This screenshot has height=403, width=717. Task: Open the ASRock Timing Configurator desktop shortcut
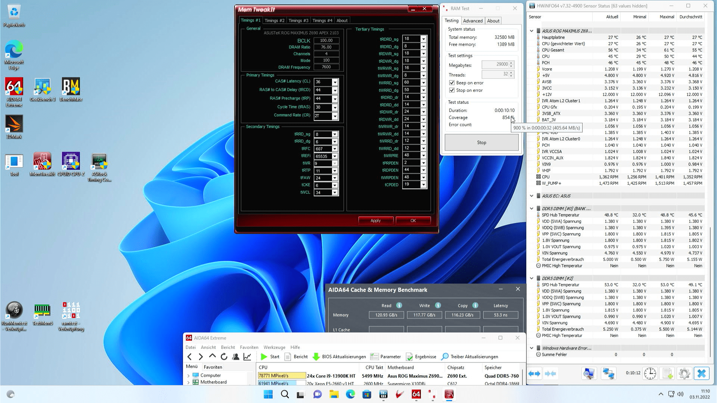click(x=99, y=167)
